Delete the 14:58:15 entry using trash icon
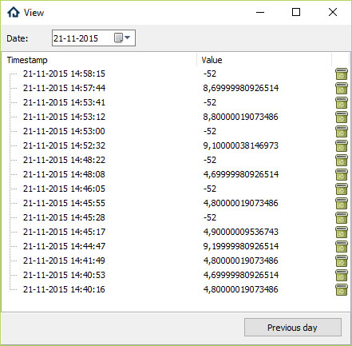This screenshot has width=352, height=346. tap(342, 74)
